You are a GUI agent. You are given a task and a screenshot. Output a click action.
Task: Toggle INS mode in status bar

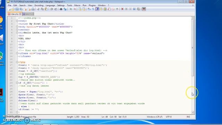tap(188, 117)
